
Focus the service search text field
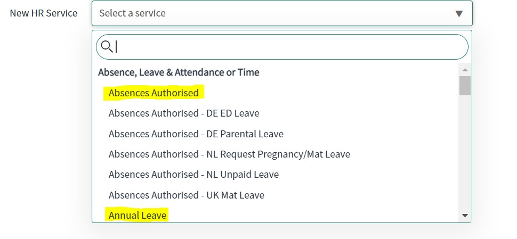(282, 47)
